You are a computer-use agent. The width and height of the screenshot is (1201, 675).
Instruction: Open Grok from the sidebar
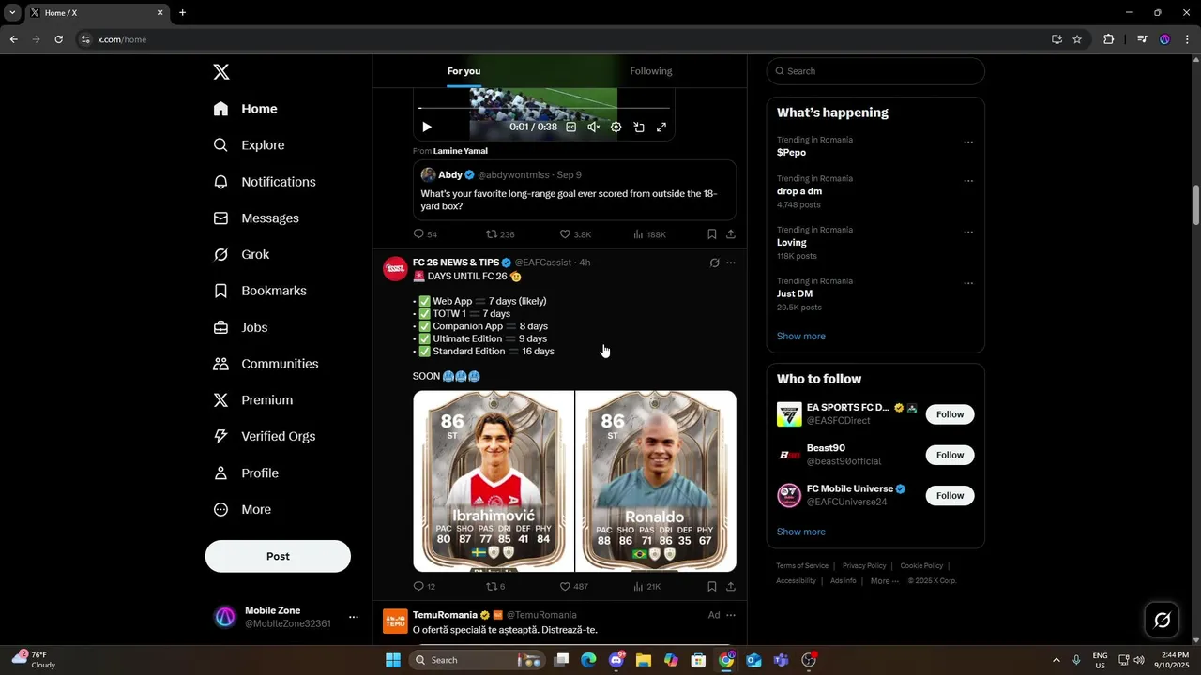point(242,255)
